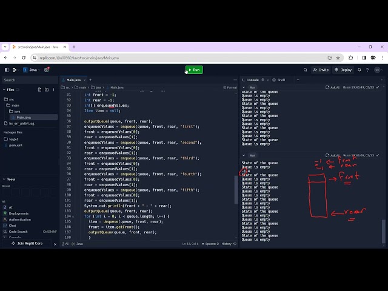Open Files three-dot options menu

[54, 90]
